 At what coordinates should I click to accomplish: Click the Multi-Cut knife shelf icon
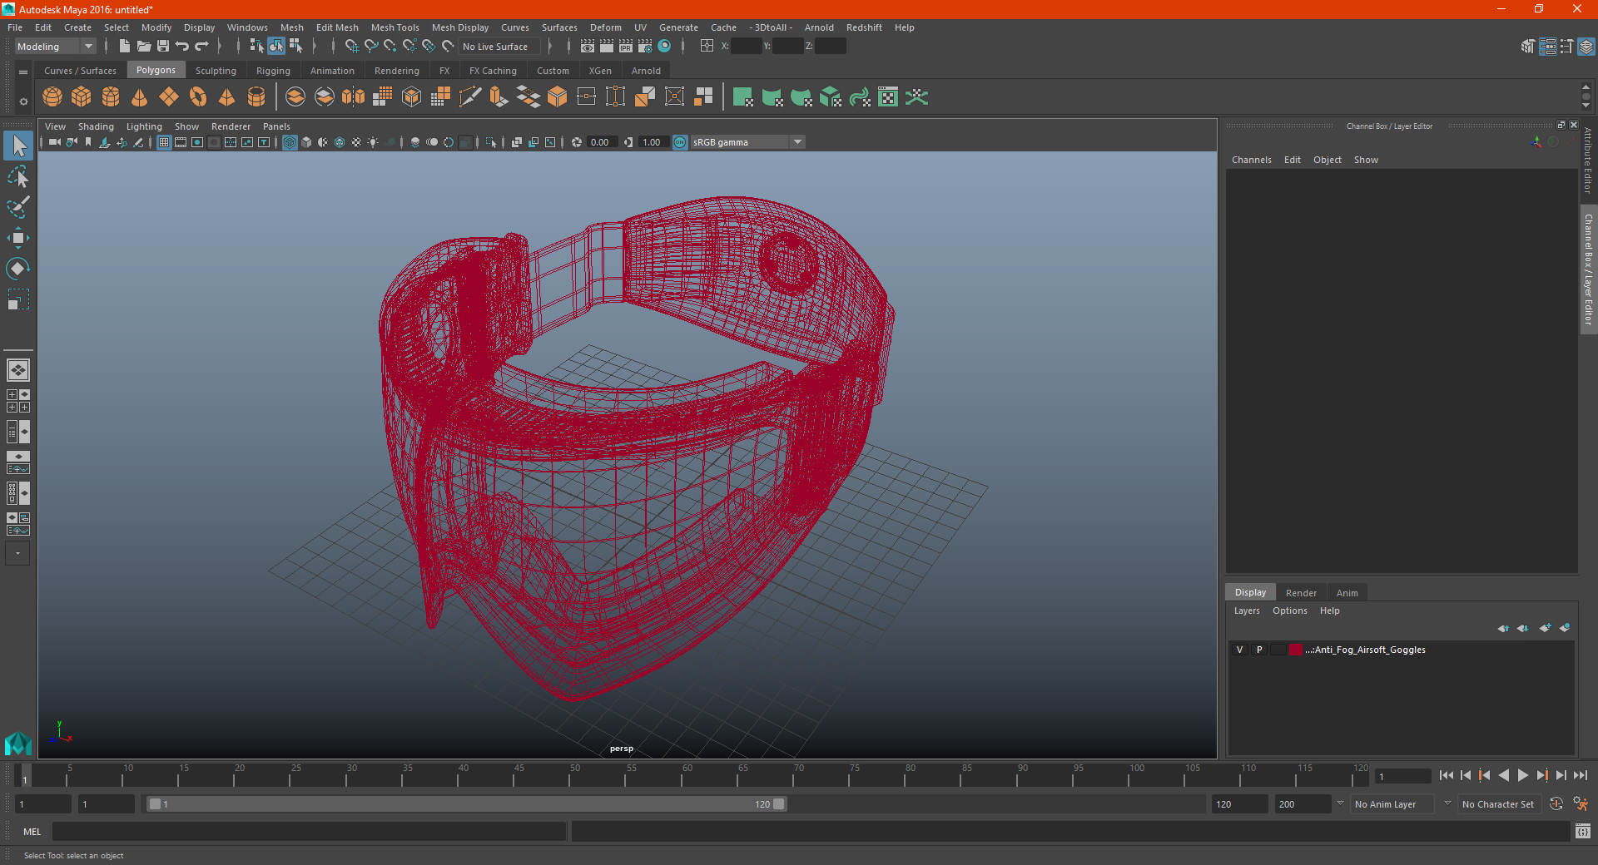(x=470, y=97)
